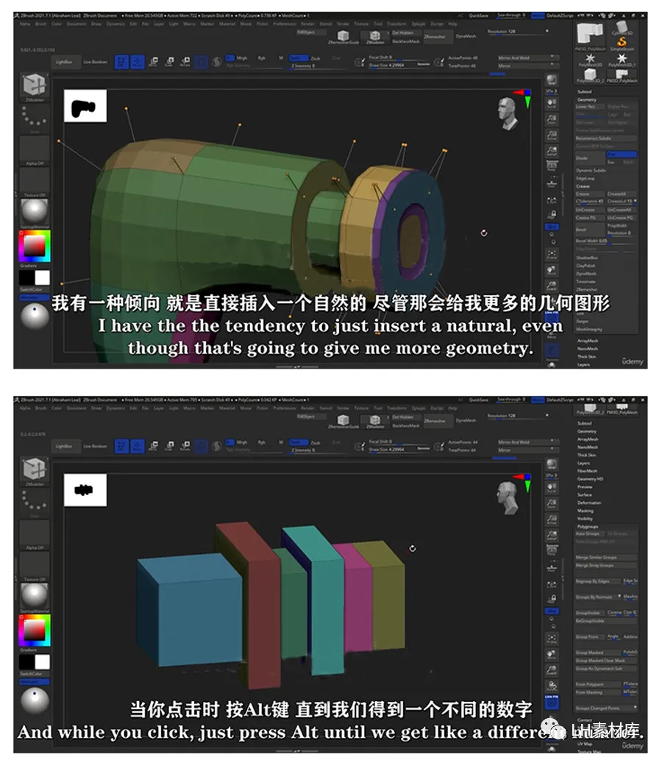Open Stroke menu in colored-boxes window
The width and height of the screenshot is (662, 760).
[x=343, y=408]
